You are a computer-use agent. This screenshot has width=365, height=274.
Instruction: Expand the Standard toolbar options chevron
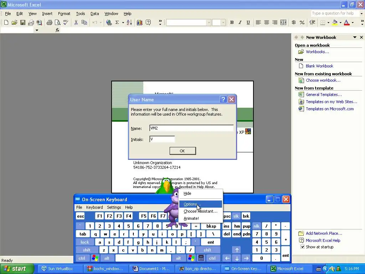pyautogui.click(x=160, y=22)
